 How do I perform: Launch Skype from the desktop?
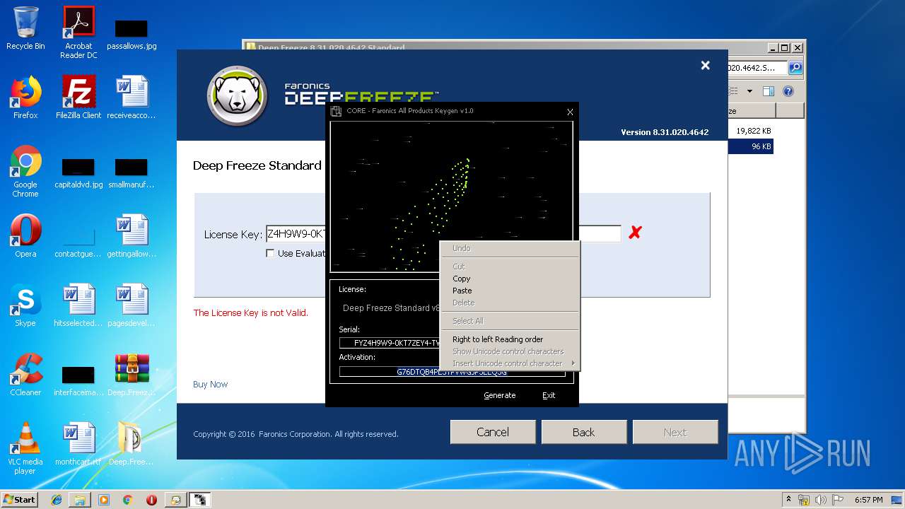(25, 305)
